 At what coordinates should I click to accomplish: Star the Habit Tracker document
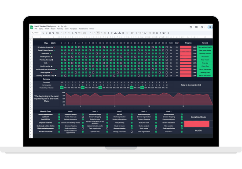click(59, 26)
